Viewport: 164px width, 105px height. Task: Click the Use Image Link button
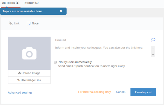point(29,80)
